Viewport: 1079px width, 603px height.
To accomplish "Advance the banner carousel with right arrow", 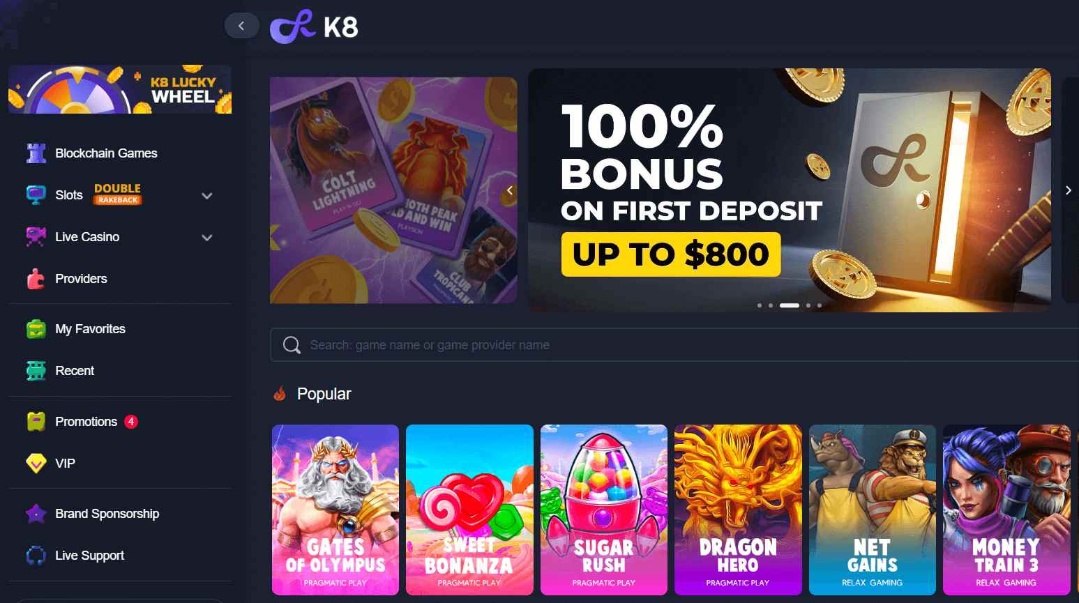I will [1069, 190].
